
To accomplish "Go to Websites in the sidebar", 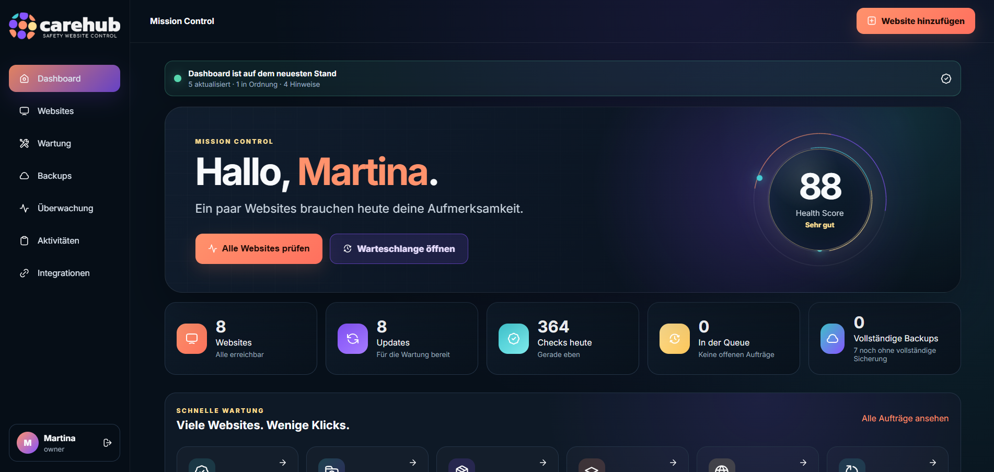I will (64, 111).
